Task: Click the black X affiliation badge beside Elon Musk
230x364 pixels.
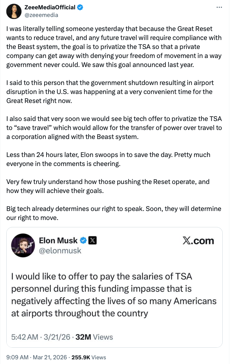Action: (93, 241)
